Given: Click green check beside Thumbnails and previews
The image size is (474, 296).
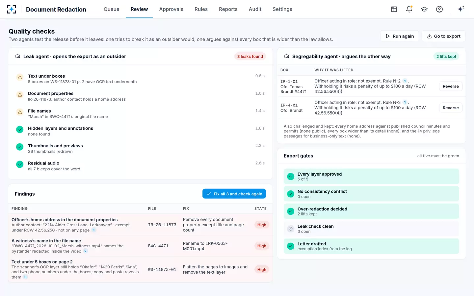Looking at the screenshot, I should [x=20, y=147].
